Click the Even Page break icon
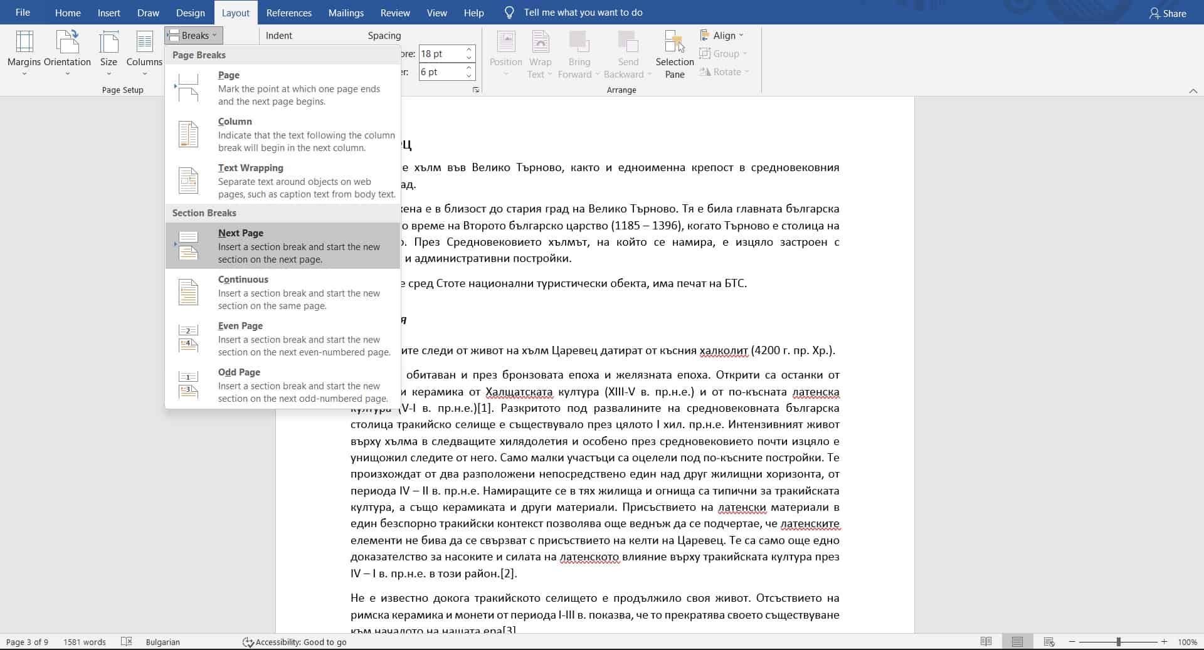The height and width of the screenshot is (650, 1204). pos(188,338)
